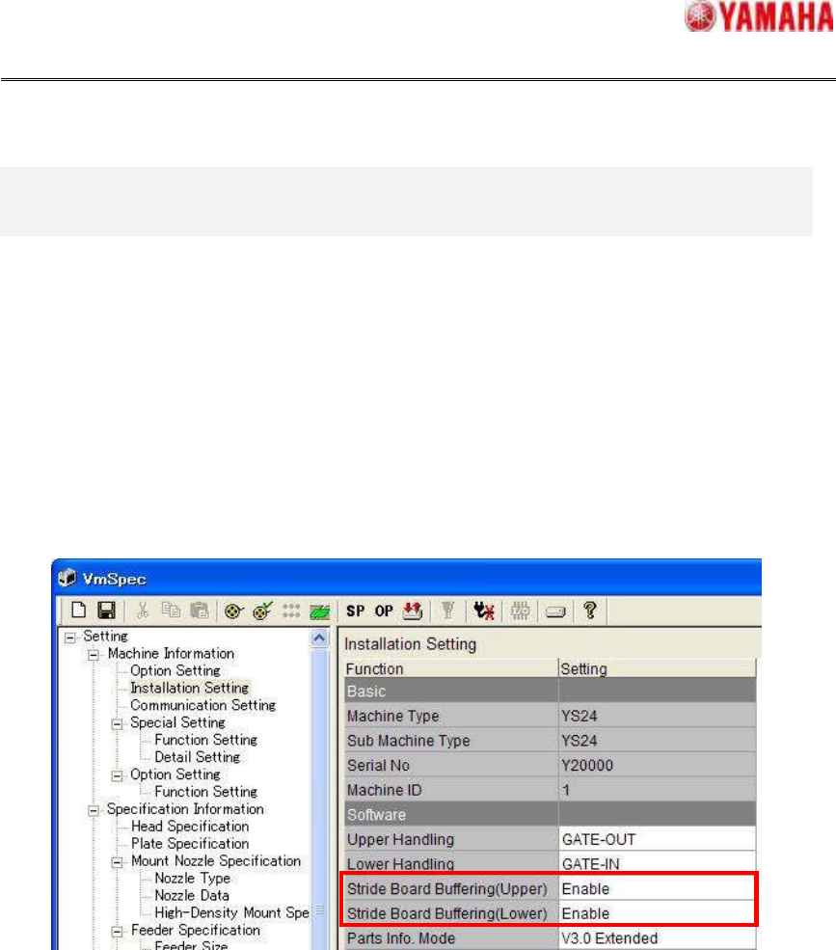Viewport: 836px width, 950px height.
Task: Click the Copy icon in the toolbar
Action: click(x=171, y=611)
